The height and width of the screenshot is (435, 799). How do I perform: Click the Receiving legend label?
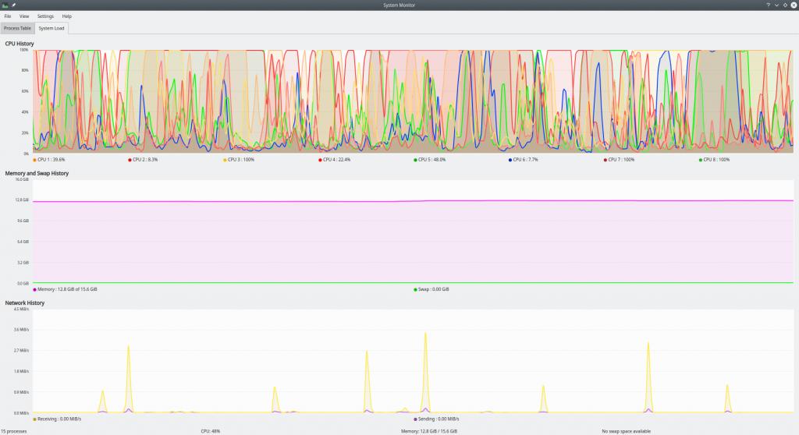pos(59,419)
